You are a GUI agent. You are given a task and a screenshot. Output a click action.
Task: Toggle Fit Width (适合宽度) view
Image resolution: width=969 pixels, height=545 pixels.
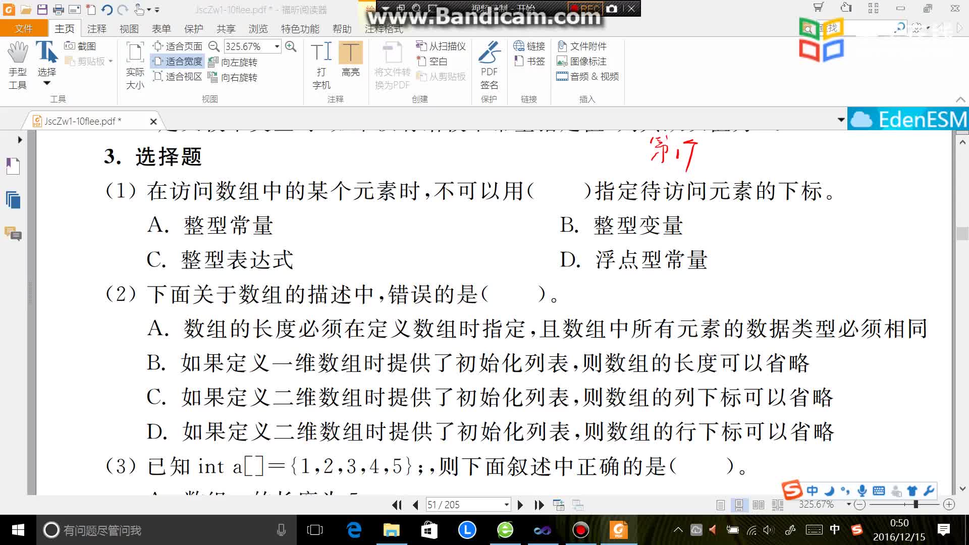(x=178, y=61)
